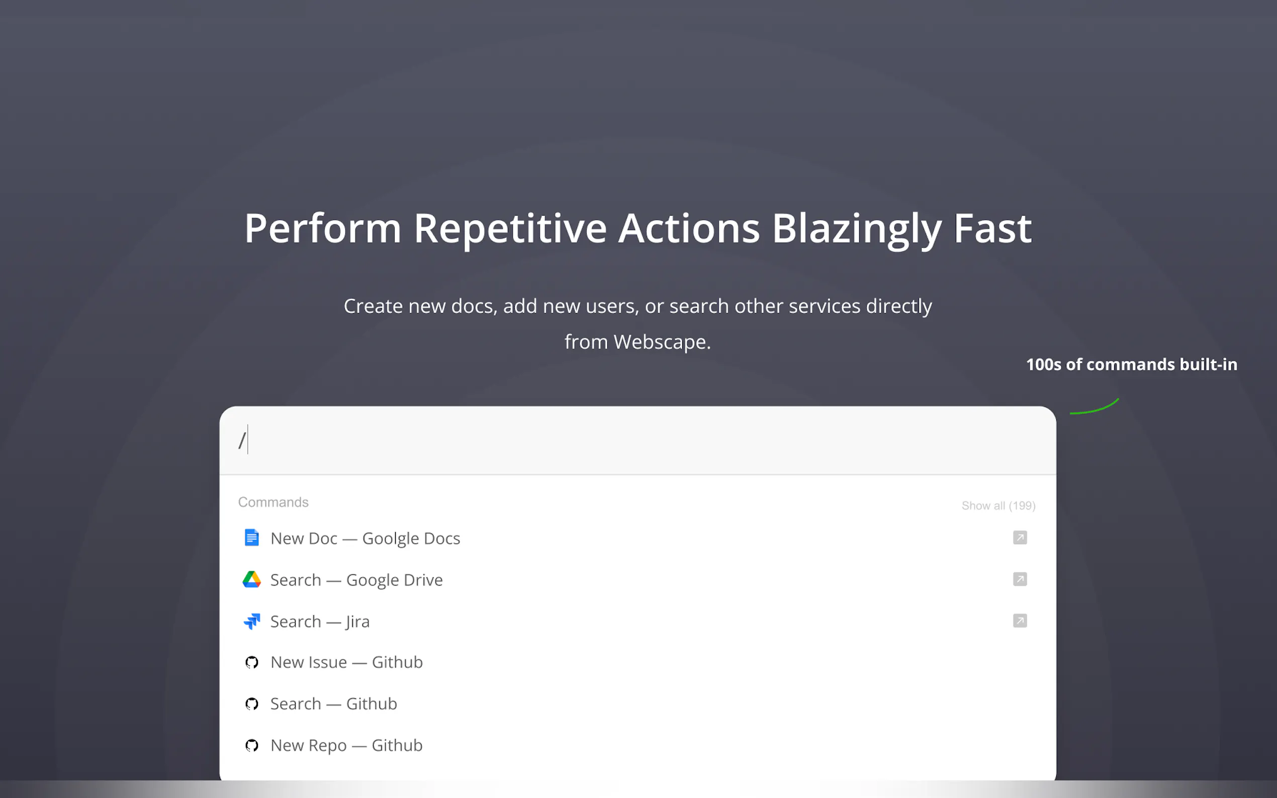Click the GitHub icon beside New Issue
1277x798 pixels.
[252, 662]
